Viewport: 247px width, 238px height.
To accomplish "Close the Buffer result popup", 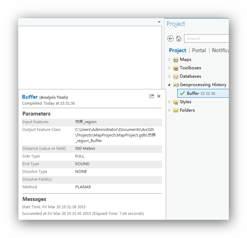I will (159, 96).
